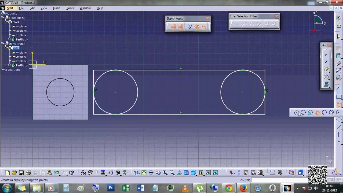
Task: Open Google Chrome from the taskbar
Action: coord(229,188)
